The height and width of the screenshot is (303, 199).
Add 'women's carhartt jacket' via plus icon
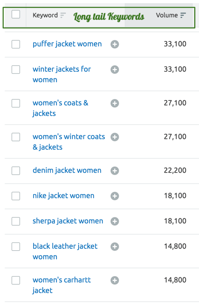pyautogui.click(x=115, y=281)
